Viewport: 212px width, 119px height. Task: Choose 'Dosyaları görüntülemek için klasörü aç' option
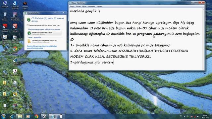tap(44, 41)
